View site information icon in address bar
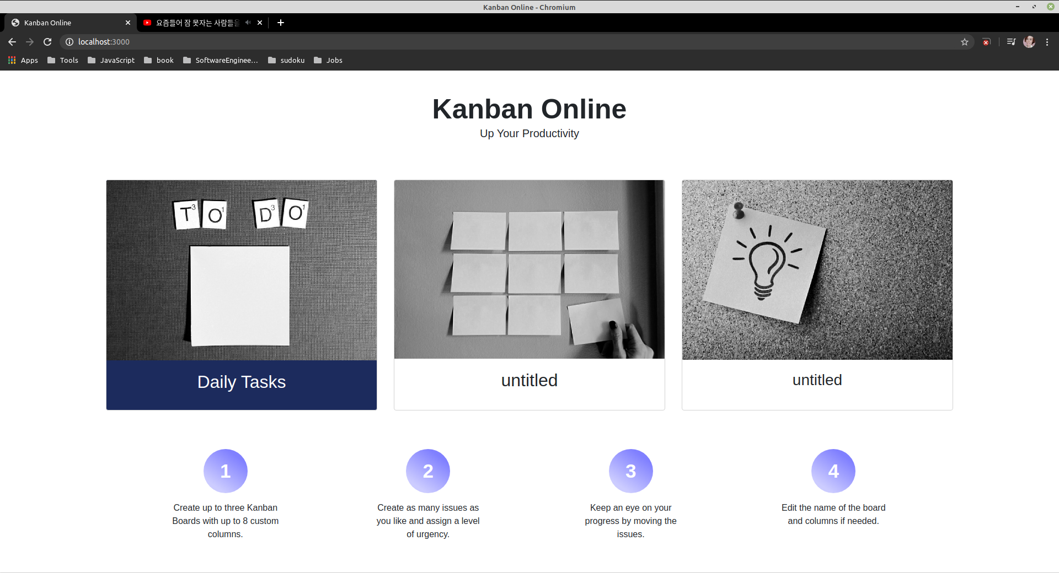This screenshot has height=573, width=1059. click(69, 42)
